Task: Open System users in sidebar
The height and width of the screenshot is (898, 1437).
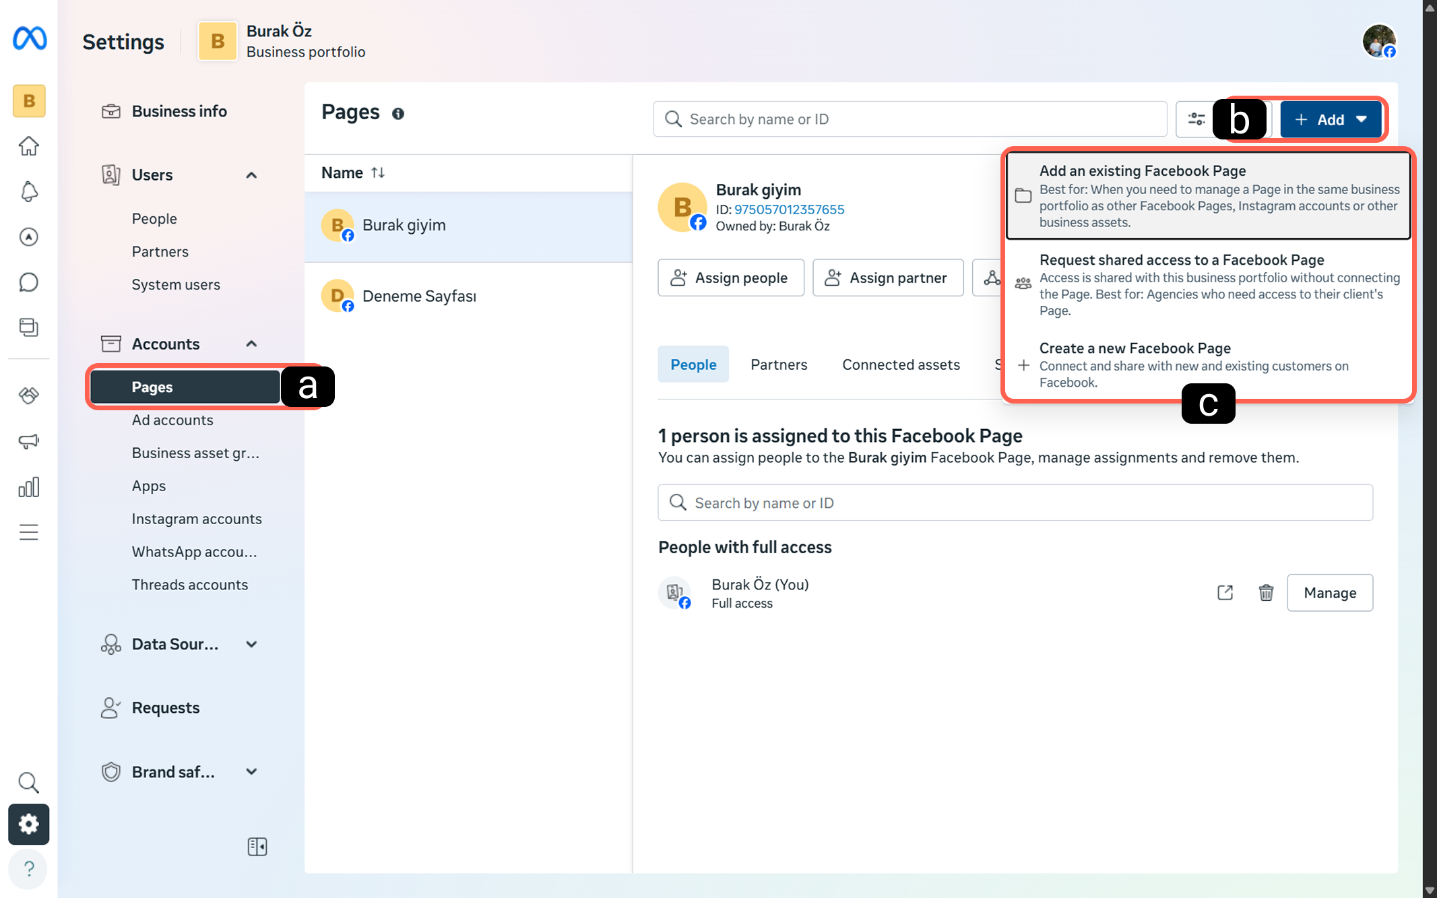Action: 176,284
